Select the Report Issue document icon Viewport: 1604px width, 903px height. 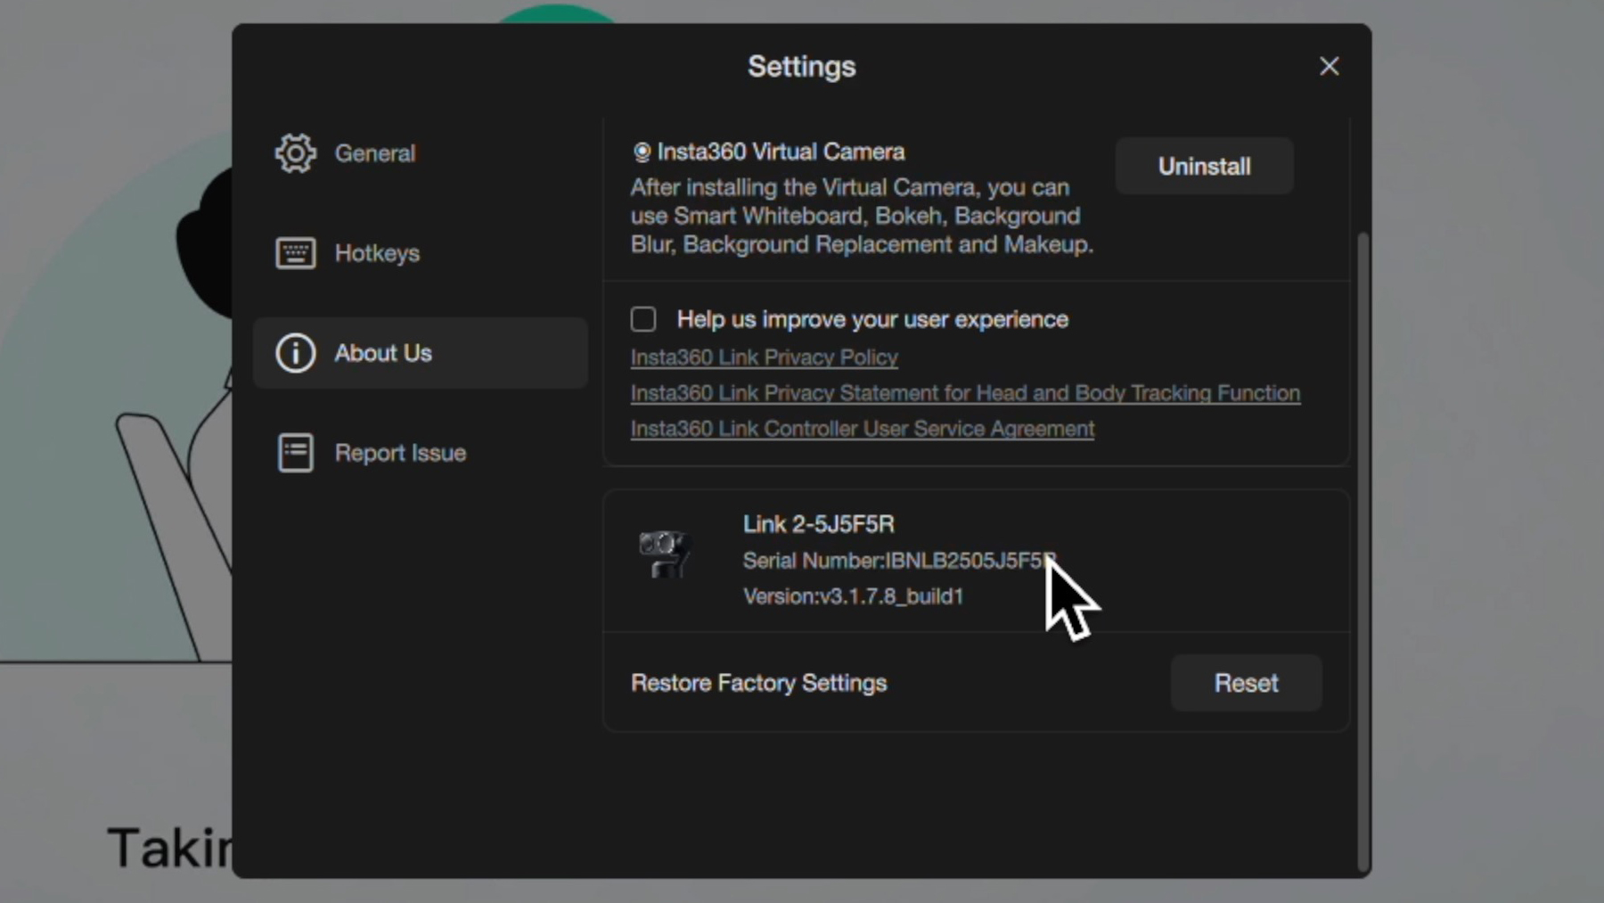[295, 453]
